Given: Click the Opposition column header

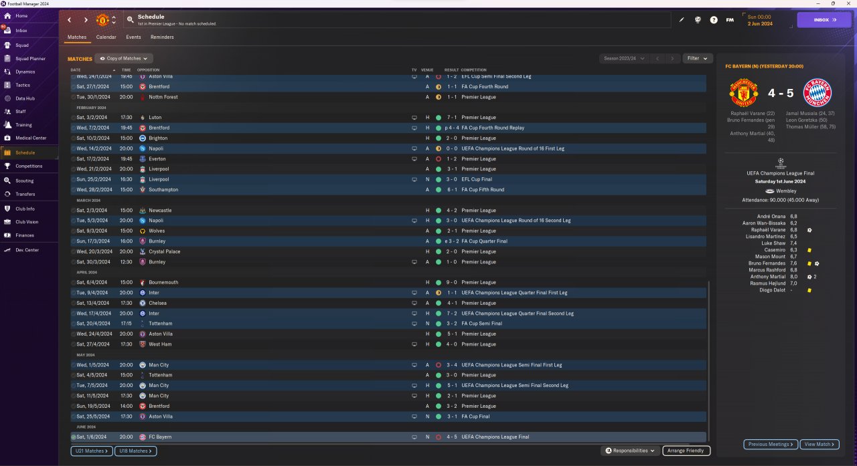Looking at the screenshot, I should pos(149,70).
